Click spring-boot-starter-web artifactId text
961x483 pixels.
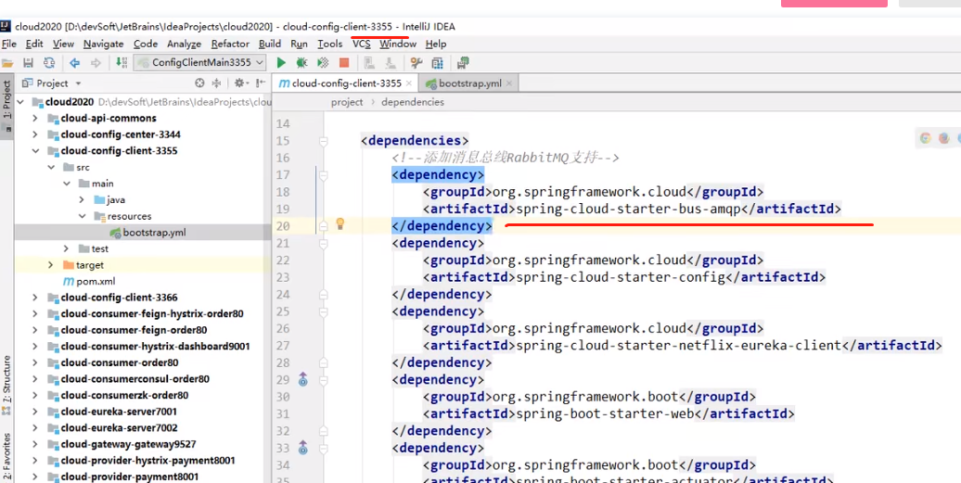pos(604,414)
